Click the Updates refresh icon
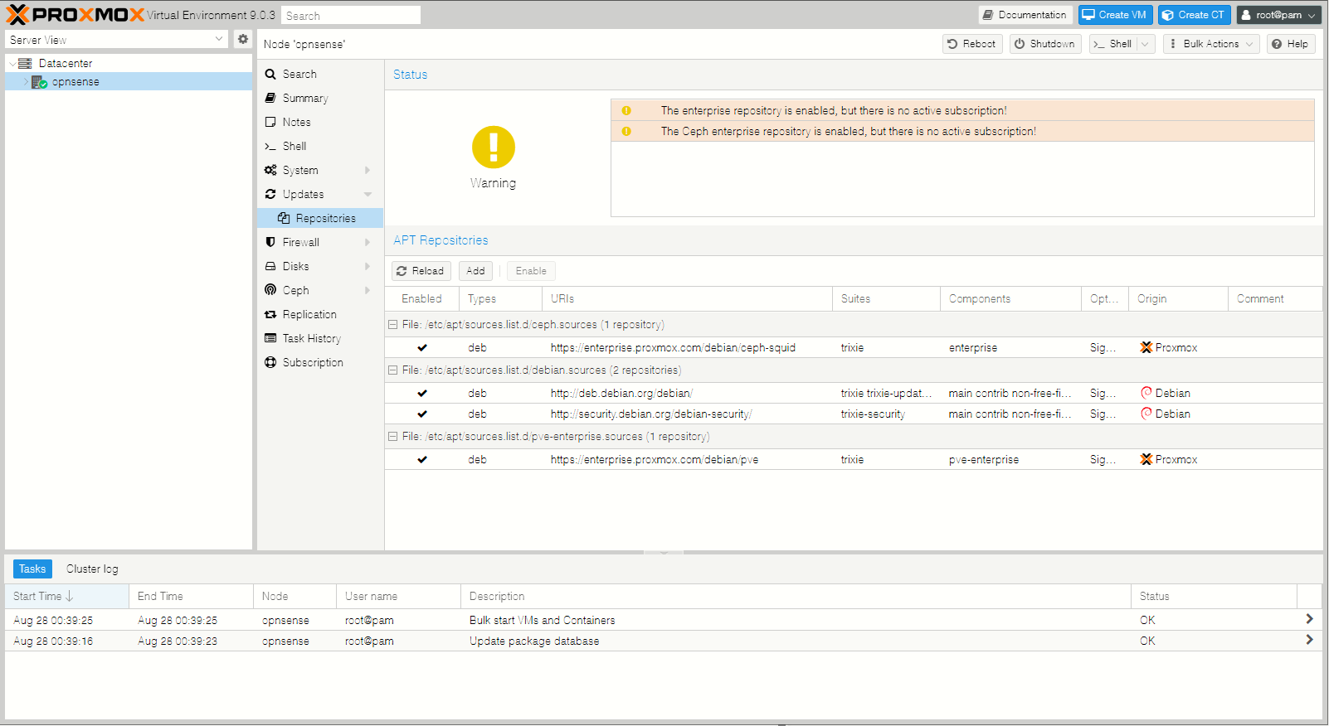 [270, 194]
